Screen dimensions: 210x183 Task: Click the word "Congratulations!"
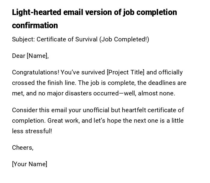click(36, 72)
